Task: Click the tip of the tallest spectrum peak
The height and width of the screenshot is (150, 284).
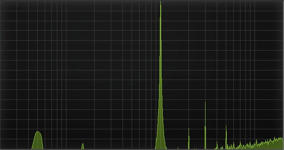Action: pos(160,1)
